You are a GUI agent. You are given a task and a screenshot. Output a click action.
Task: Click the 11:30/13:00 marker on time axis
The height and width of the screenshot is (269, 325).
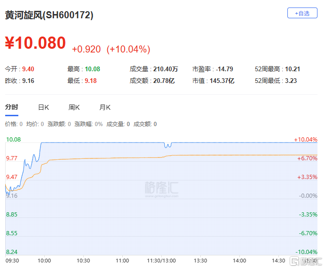161,260
